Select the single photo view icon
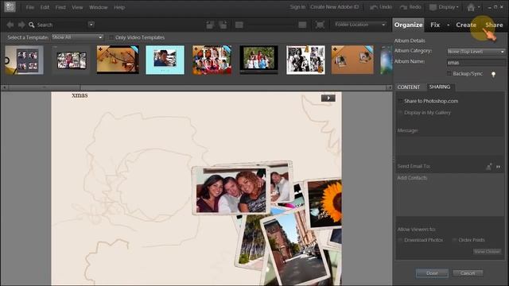The height and width of the screenshot is (286, 509). click(302, 25)
